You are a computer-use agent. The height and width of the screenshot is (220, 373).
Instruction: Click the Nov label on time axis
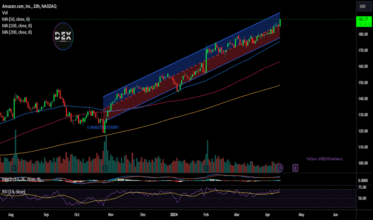coord(111,214)
